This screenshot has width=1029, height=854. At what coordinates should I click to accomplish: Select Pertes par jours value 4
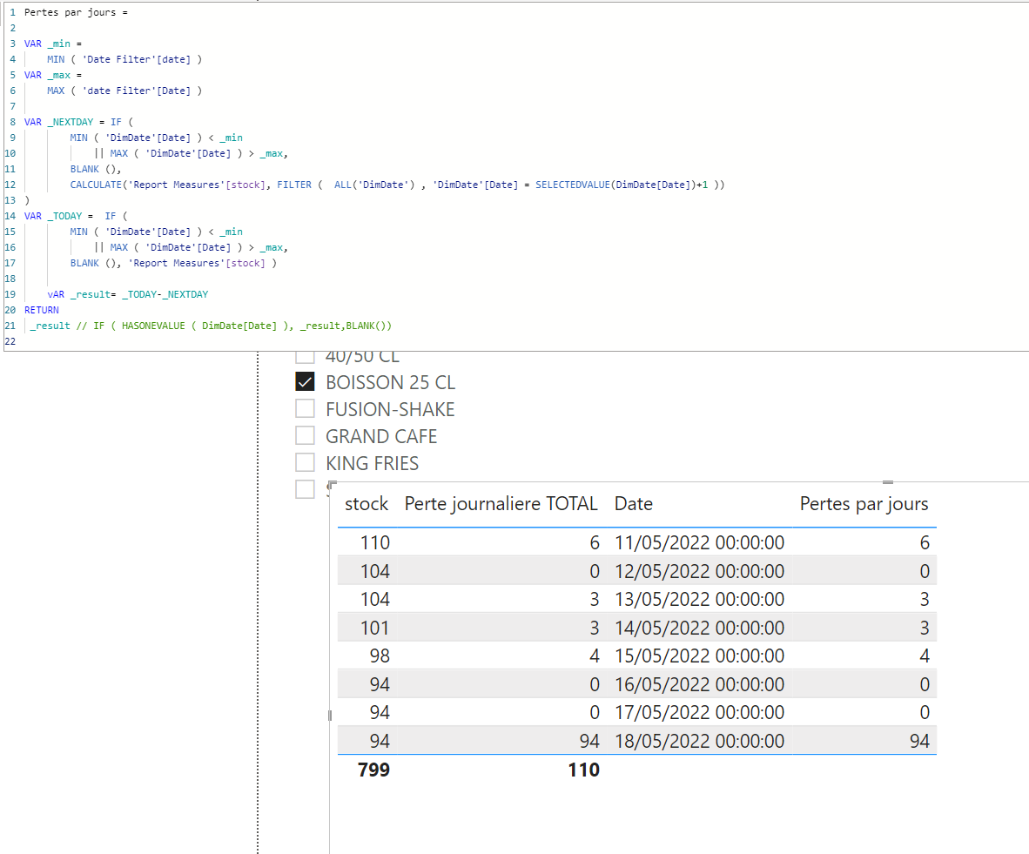(x=925, y=656)
